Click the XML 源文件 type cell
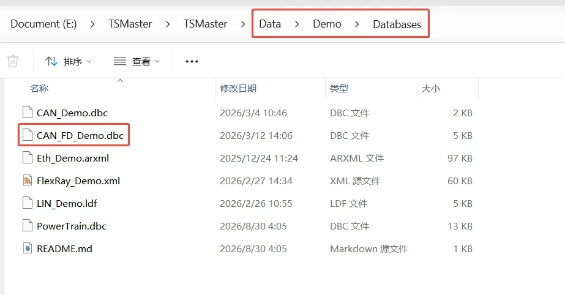This screenshot has height=295, width=565. (x=355, y=181)
